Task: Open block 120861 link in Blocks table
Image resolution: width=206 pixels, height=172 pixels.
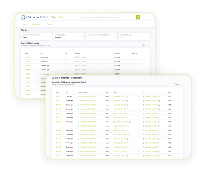Action: [x=27, y=57]
